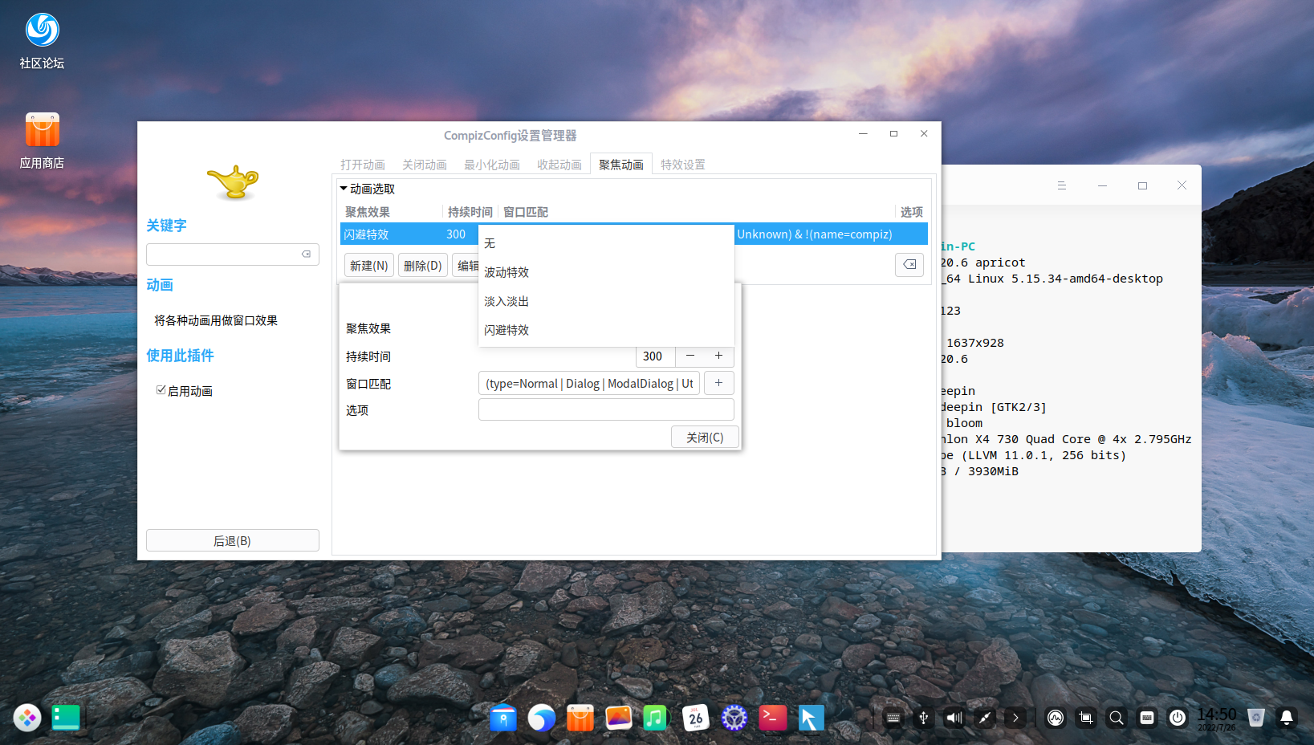Image resolution: width=1314 pixels, height=745 pixels.
Task: Click the 持续时间 column header
Action: pyautogui.click(x=470, y=212)
